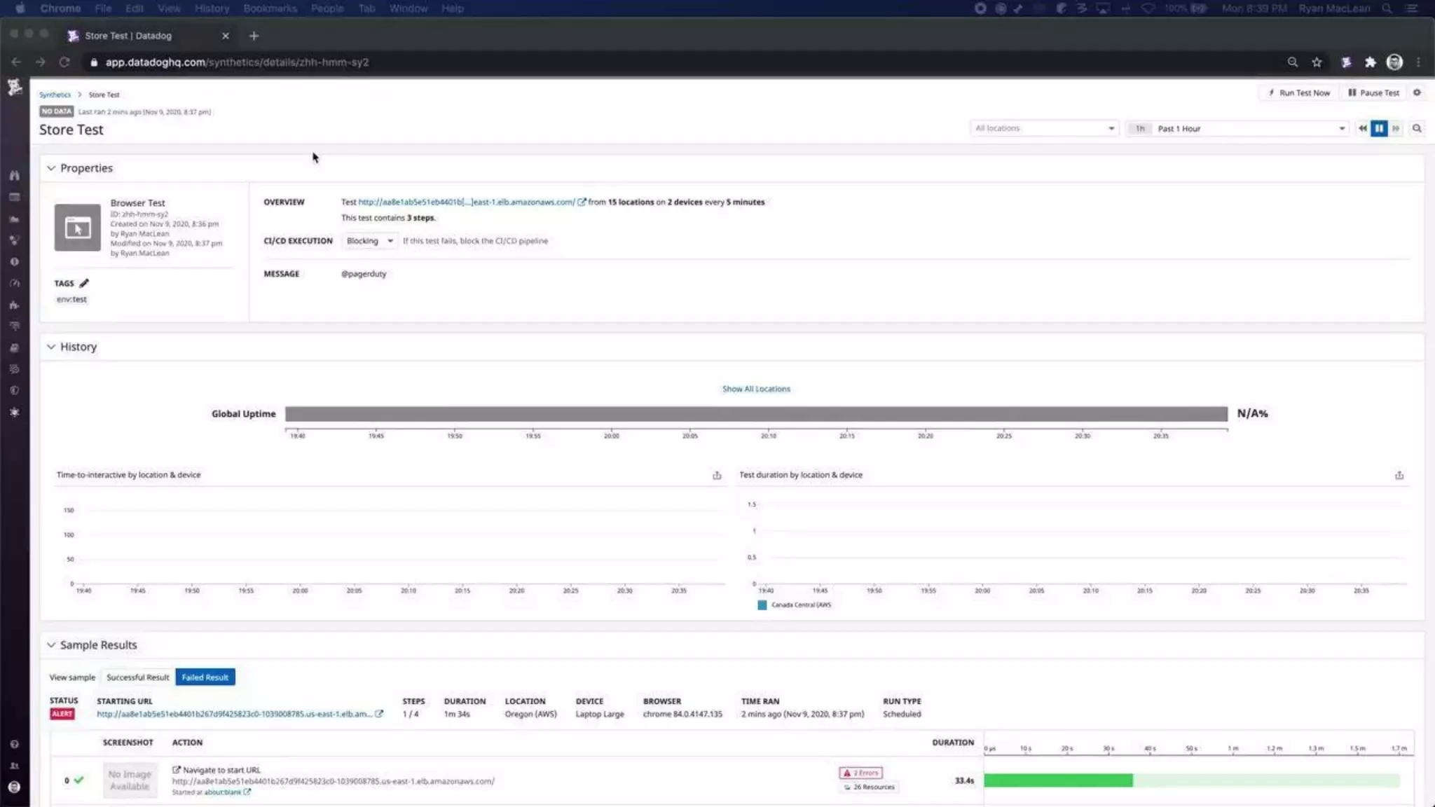
Task: Click the time range zoom magnifier icon
Action: tap(1417, 128)
